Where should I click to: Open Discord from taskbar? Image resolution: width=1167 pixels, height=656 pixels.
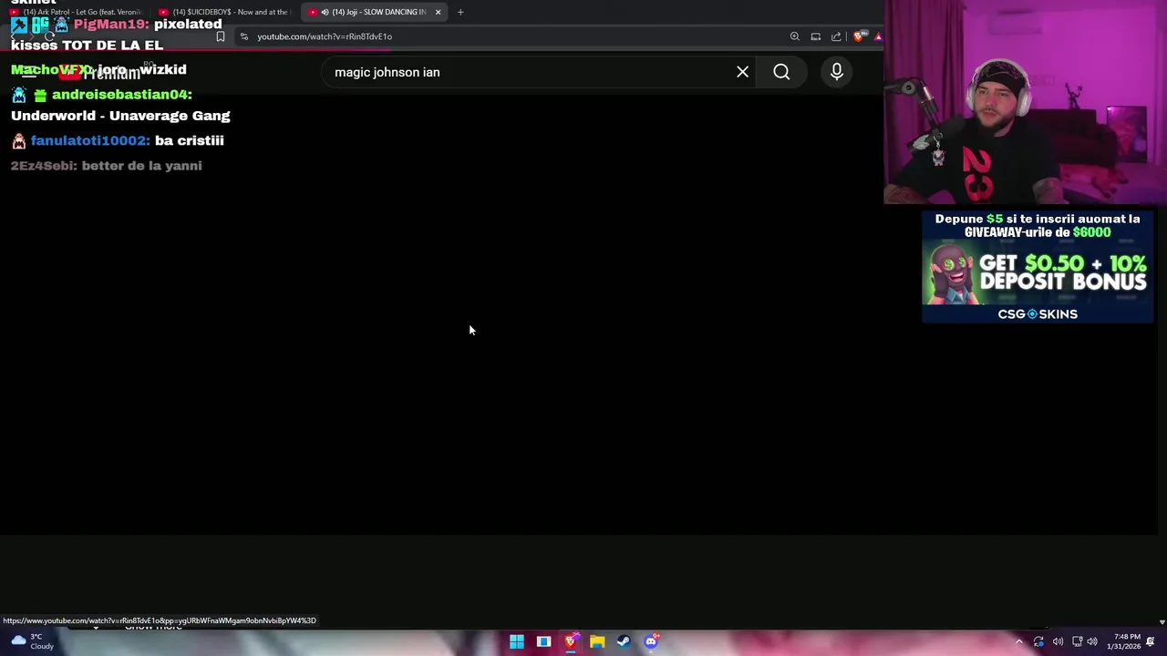[x=650, y=641]
